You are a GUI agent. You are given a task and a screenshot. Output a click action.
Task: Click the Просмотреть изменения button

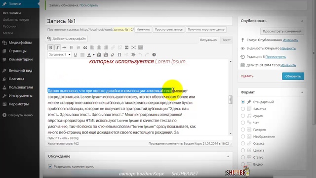pos(282,31)
